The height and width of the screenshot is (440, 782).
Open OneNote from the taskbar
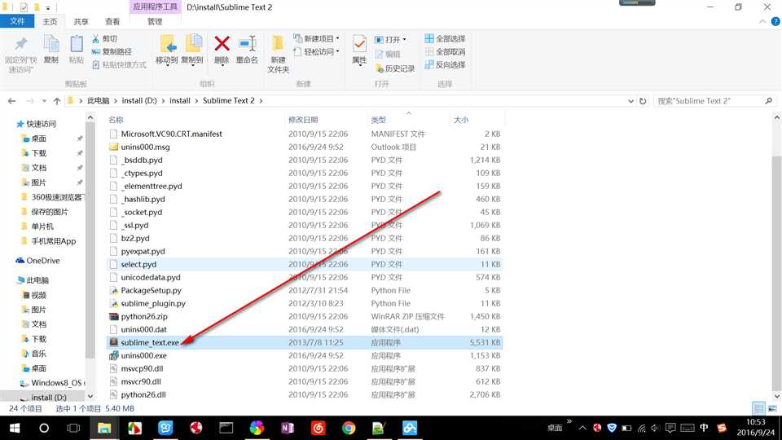[x=288, y=428]
